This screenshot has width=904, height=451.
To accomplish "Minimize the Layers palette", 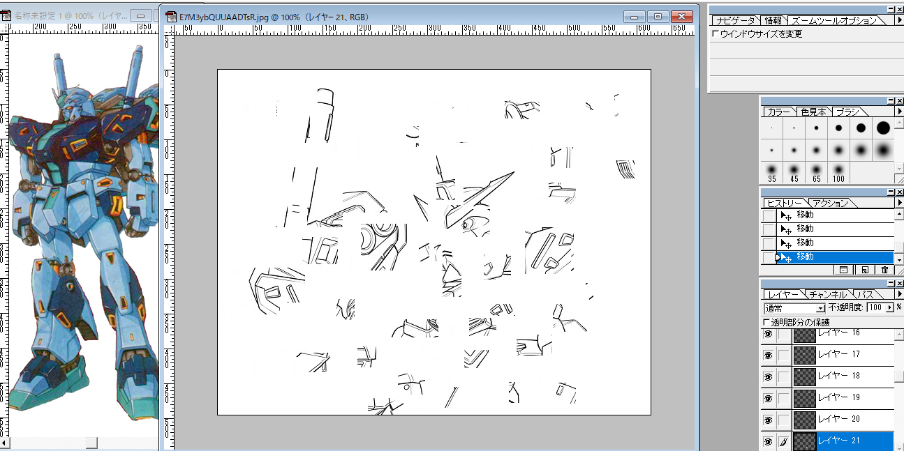I will pos(890,283).
